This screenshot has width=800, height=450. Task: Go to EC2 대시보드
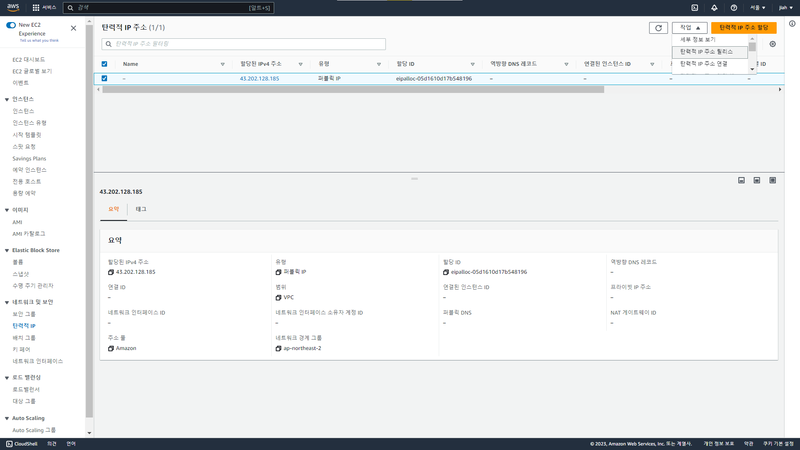pos(29,60)
